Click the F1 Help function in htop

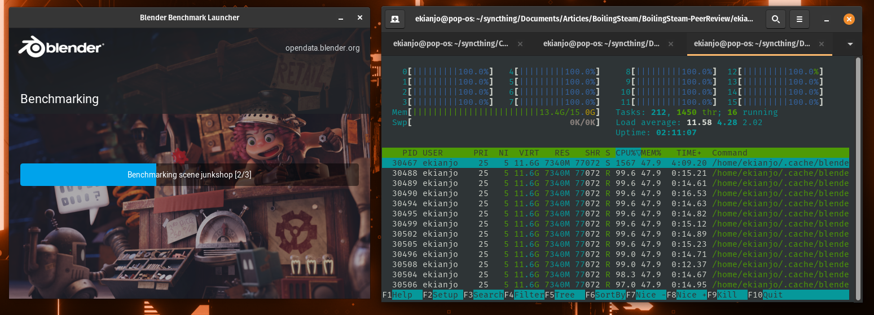click(x=402, y=295)
